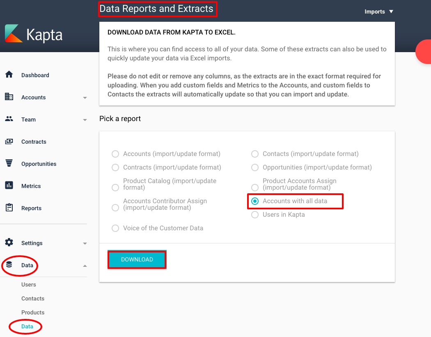Open the Dashboard home icon
Viewport: 431px width, 337px height.
click(x=9, y=74)
